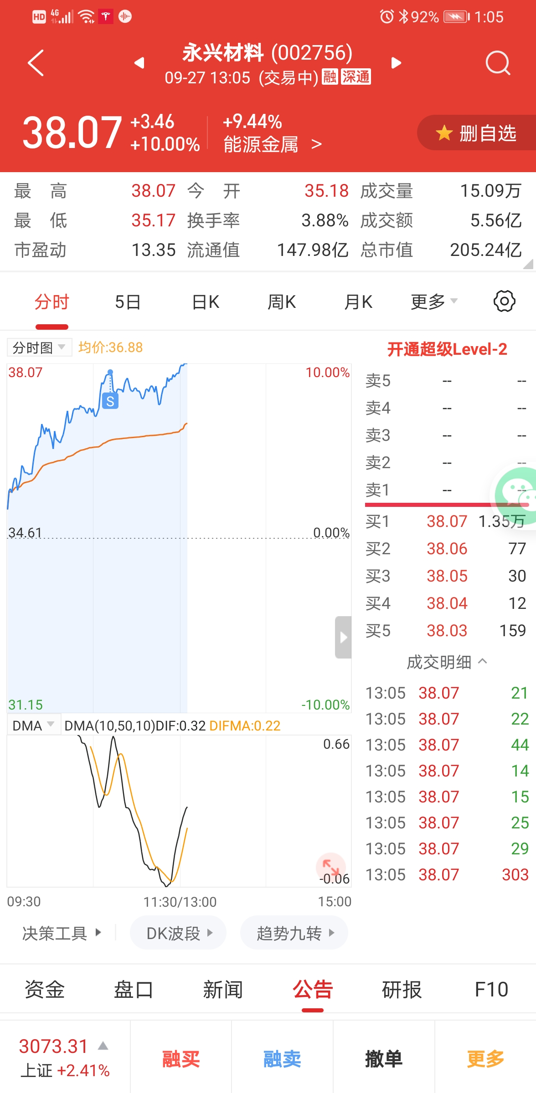Switch to the 资金 tab
The image size is (536, 1093).
(45, 990)
